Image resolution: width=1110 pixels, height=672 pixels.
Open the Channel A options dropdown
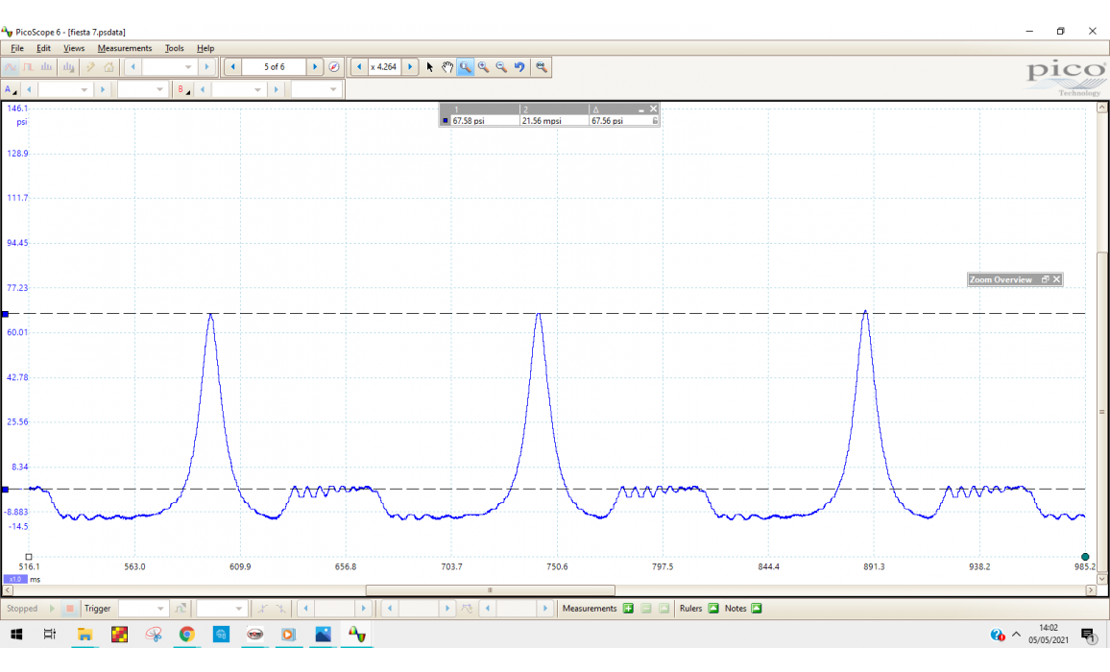point(11,89)
